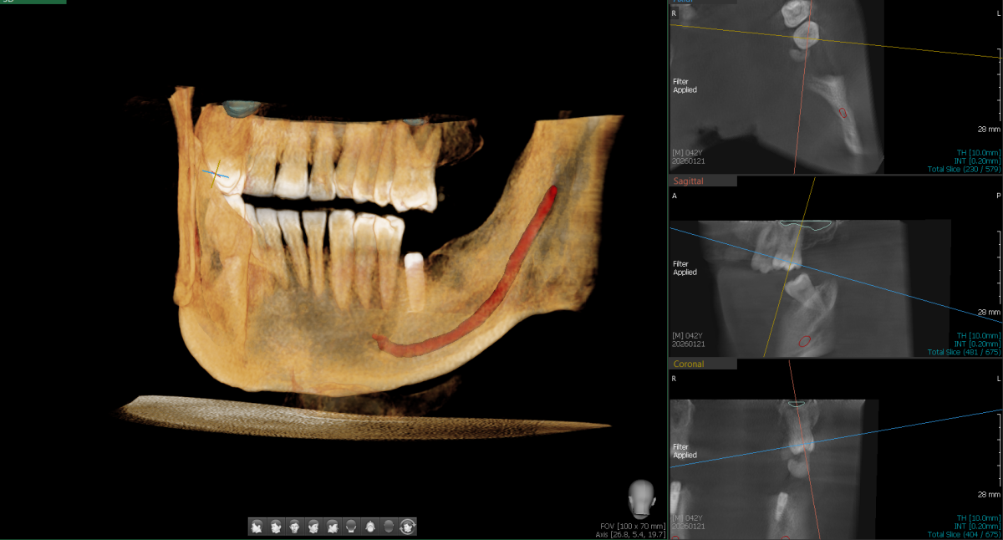Click TH [10.0mm] in the sagittal pane
1003x540 pixels.
tap(979, 336)
